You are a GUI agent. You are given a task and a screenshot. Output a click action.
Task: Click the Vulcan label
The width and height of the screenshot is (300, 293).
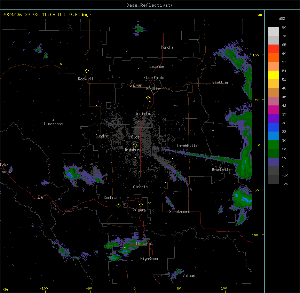[x=189, y=276]
